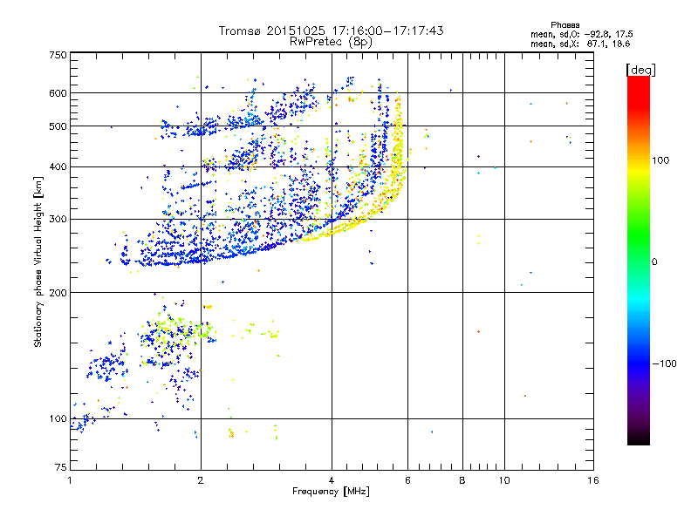Click the y-axis tick label '300'
This screenshot has height=523, width=698.
(58, 220)
